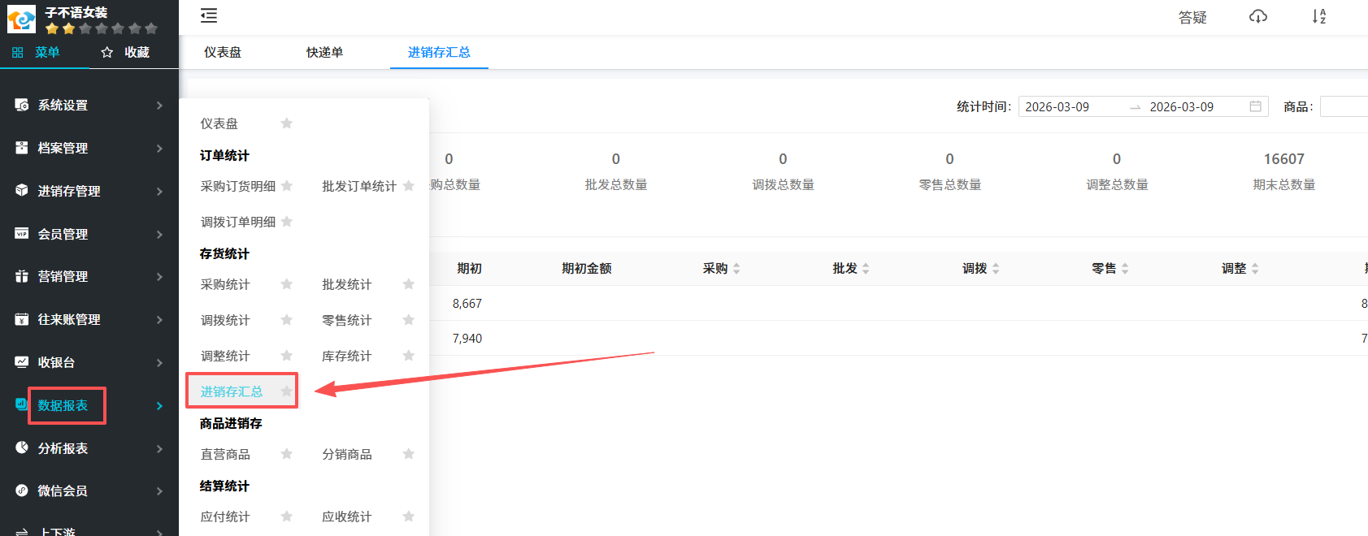
Task: Favorite 批发订单统计 using its star
Action: [408, 186]
